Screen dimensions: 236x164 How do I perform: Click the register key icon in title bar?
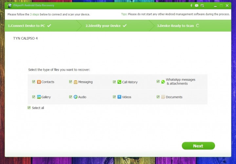point(202,6)
